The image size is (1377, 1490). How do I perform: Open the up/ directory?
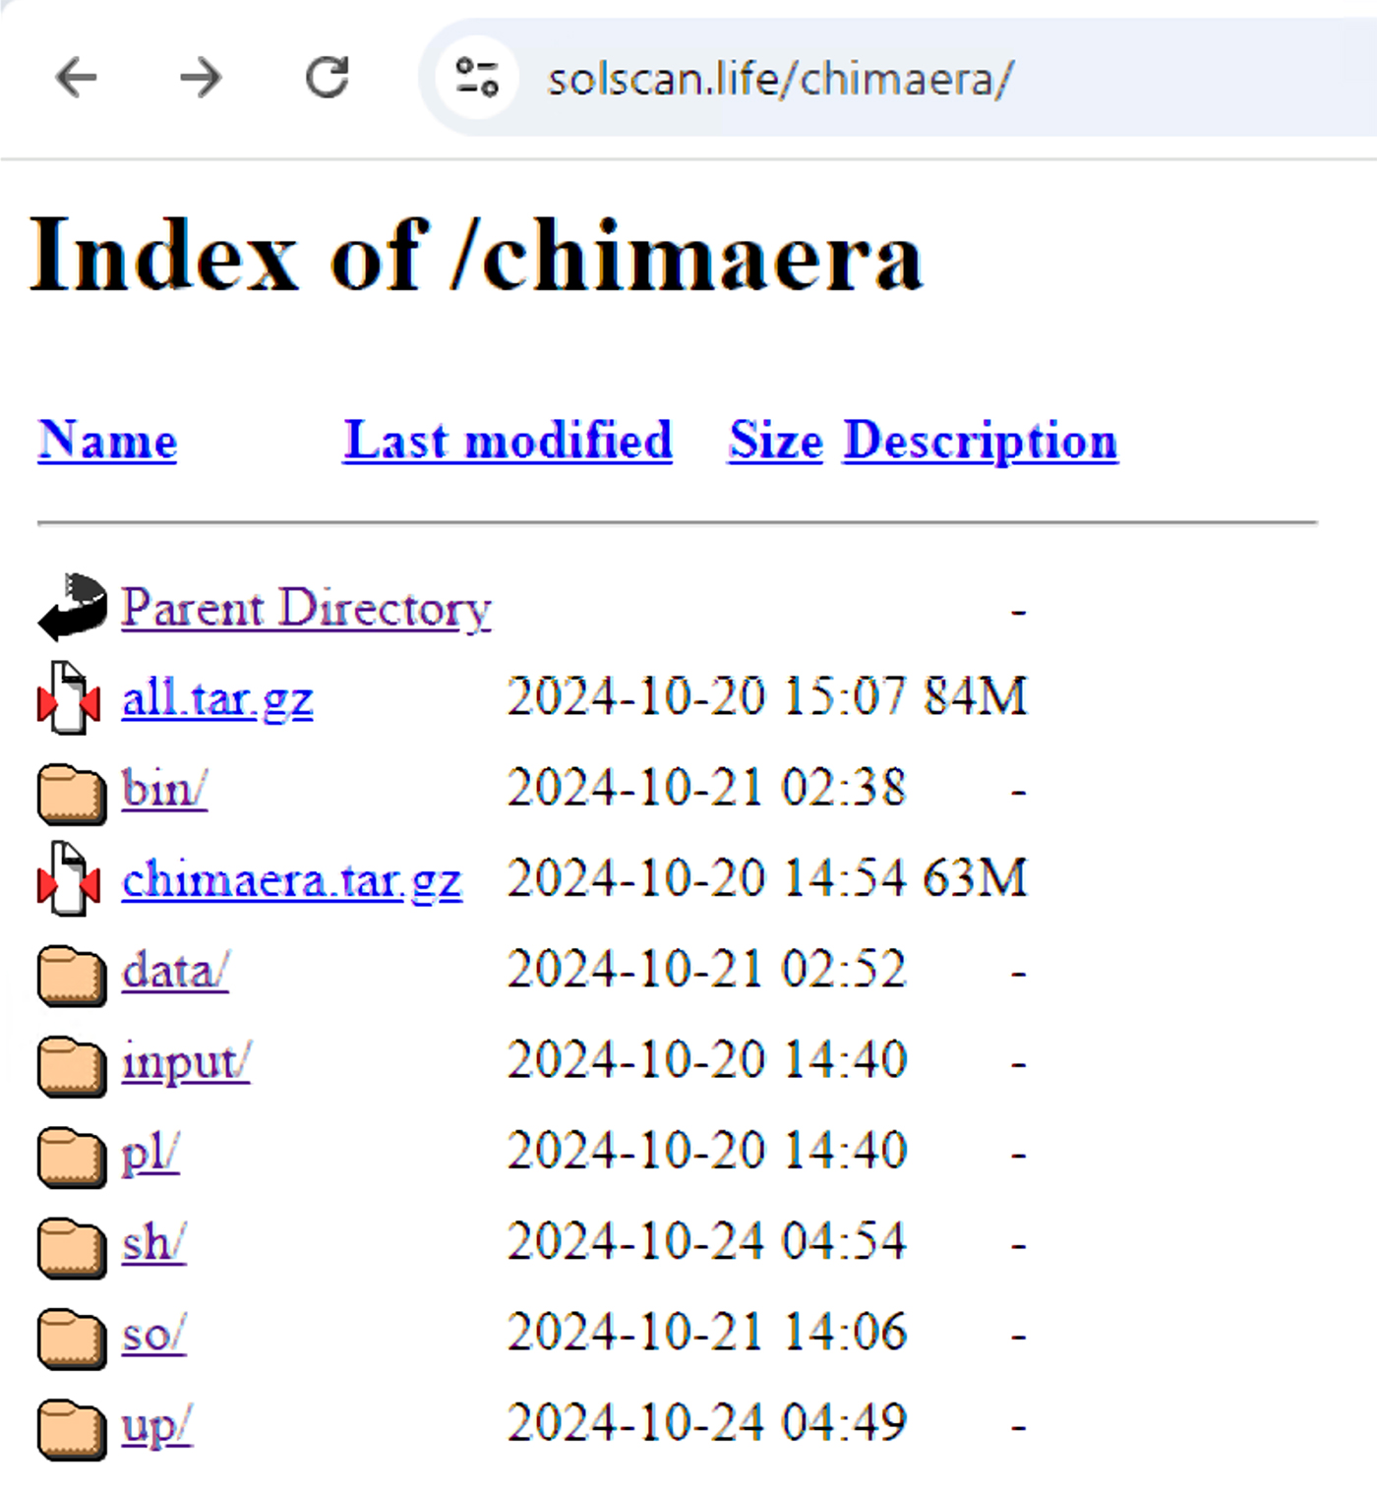[x=156, y=1426]
